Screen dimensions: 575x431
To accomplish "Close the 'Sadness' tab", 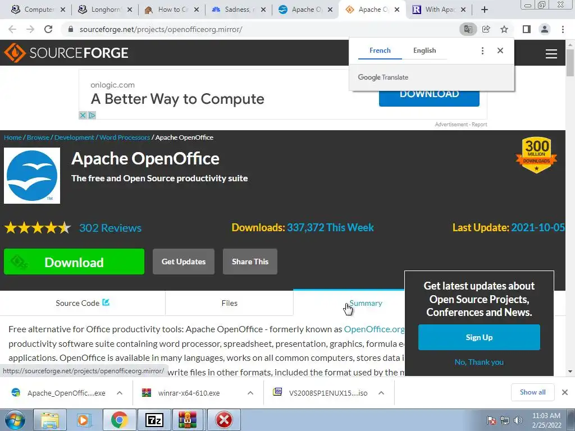I will pos(263,10).
